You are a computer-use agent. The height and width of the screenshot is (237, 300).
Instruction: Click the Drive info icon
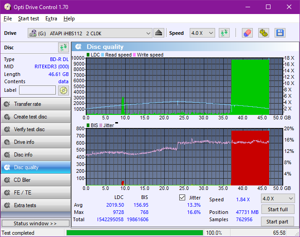7,142
